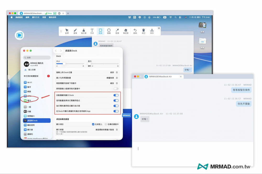Open the 顯示方式 menu in menu bar
The width and height of the screenshot is (262, 174).
click(36, 17)
